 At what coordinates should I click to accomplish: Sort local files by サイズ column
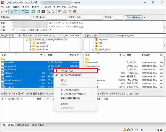coord(39,55)
